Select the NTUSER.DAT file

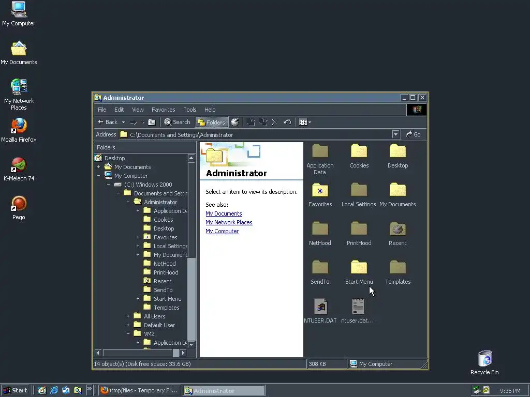click(x=320, y=307)
